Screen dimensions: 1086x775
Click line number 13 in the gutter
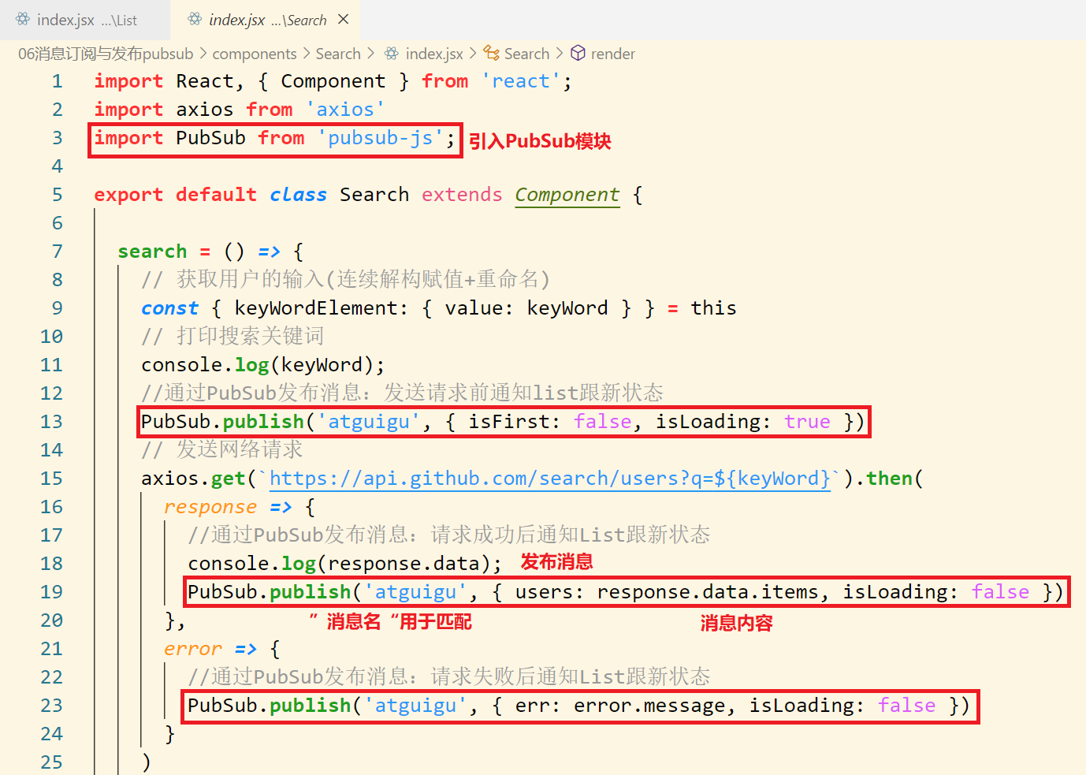pos(51,421)
